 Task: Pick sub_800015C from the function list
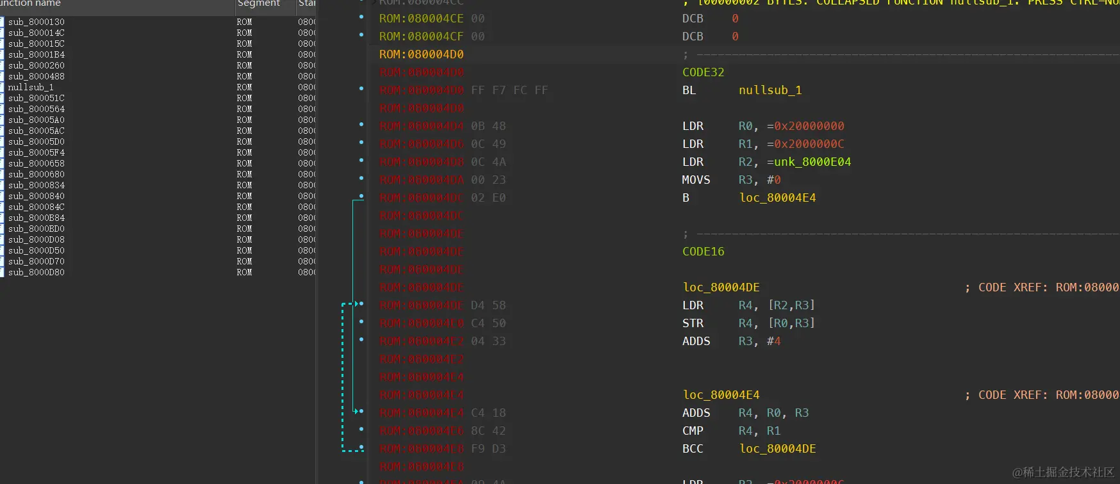click(37, 44)
